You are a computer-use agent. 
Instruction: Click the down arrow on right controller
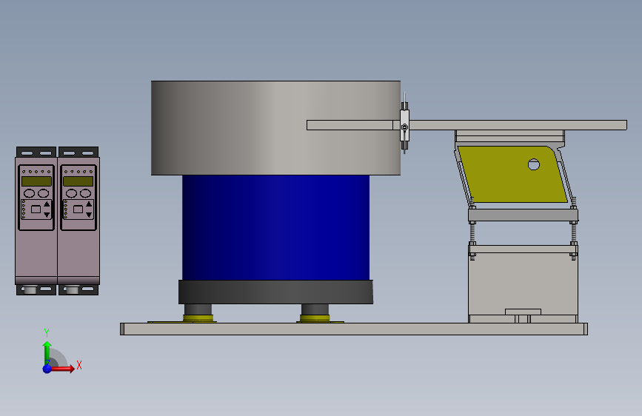[x=89, y=215]
